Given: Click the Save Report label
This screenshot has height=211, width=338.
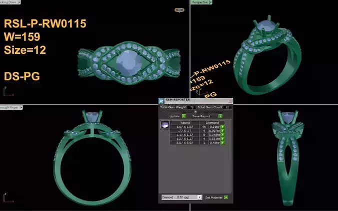Looking at the screenshot, I should [201, 116].
